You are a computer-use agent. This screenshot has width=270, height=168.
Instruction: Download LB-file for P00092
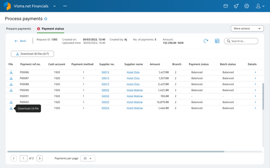pyautogui.click(x=11, y=102)
